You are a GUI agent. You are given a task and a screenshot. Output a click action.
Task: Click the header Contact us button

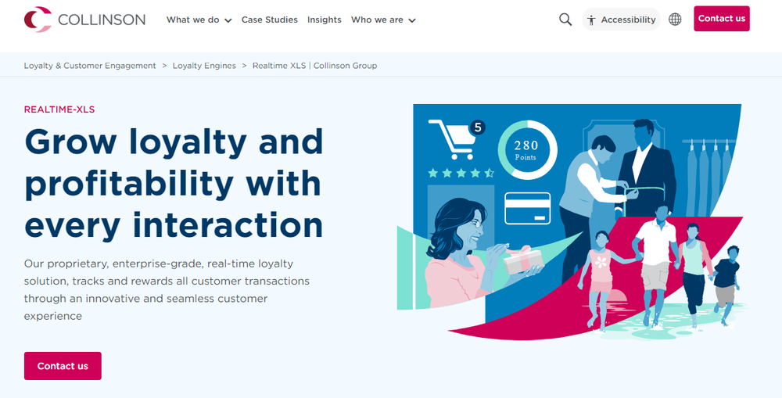[x=721, y=19]
